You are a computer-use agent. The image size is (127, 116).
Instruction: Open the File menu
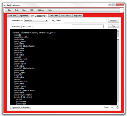(10, 10)
